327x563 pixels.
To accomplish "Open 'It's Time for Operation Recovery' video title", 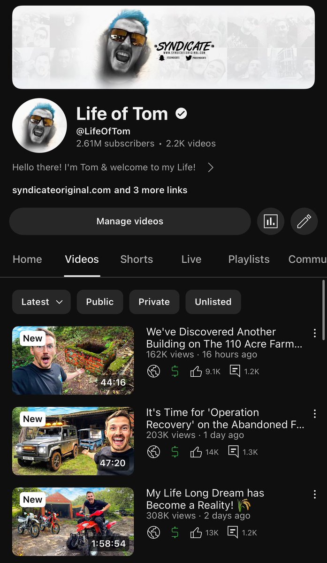I will 225,418.
